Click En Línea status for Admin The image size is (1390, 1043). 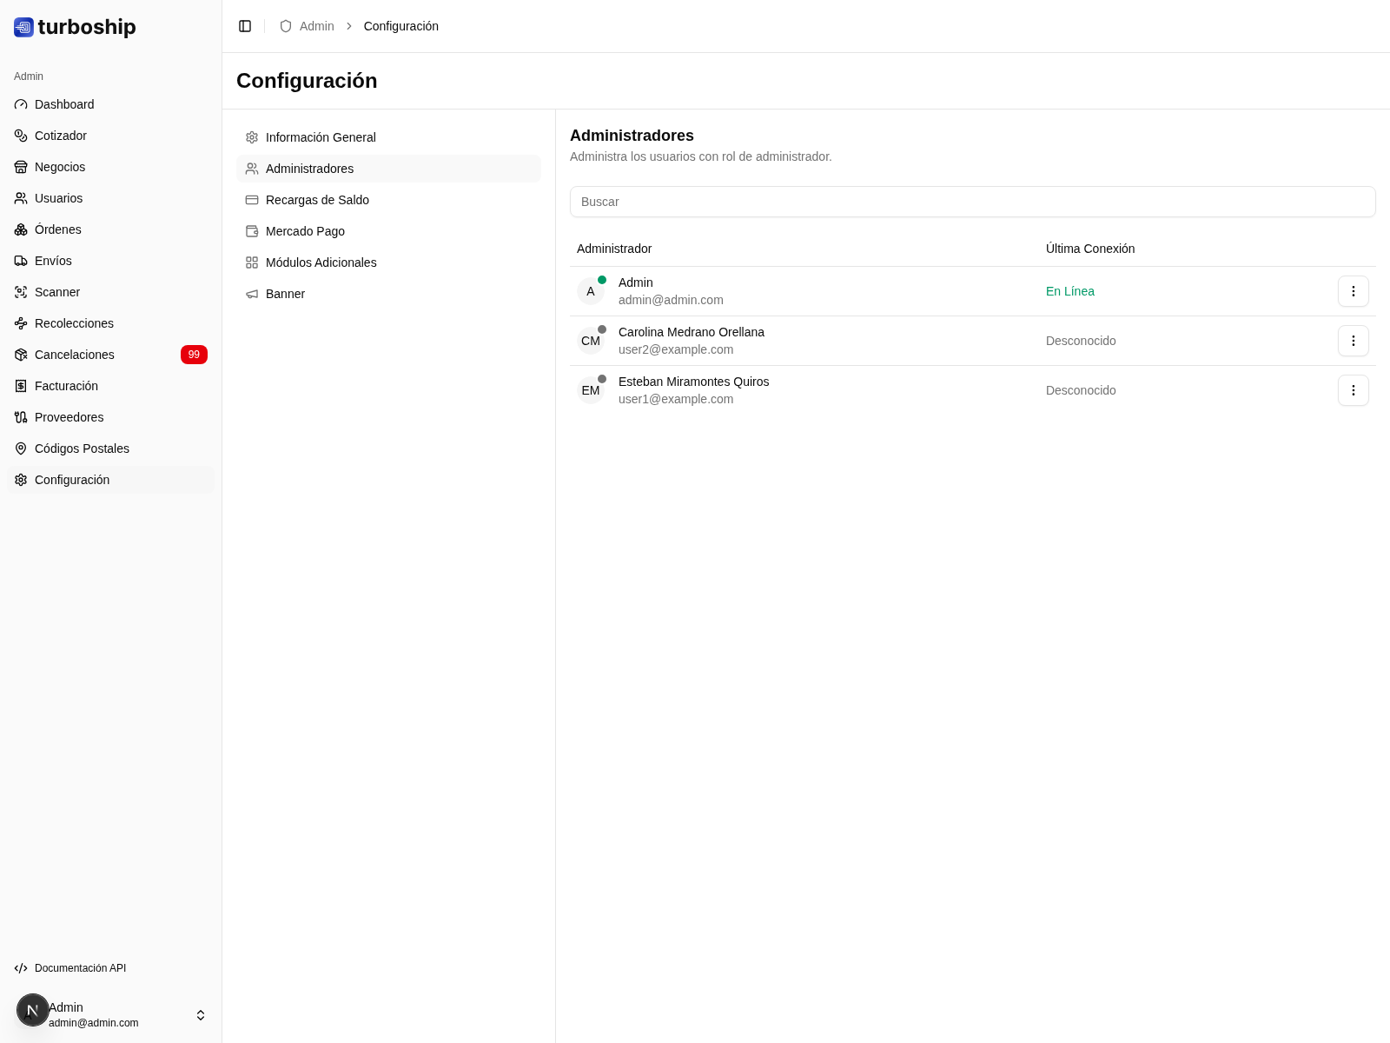(x=1069, y=291)
